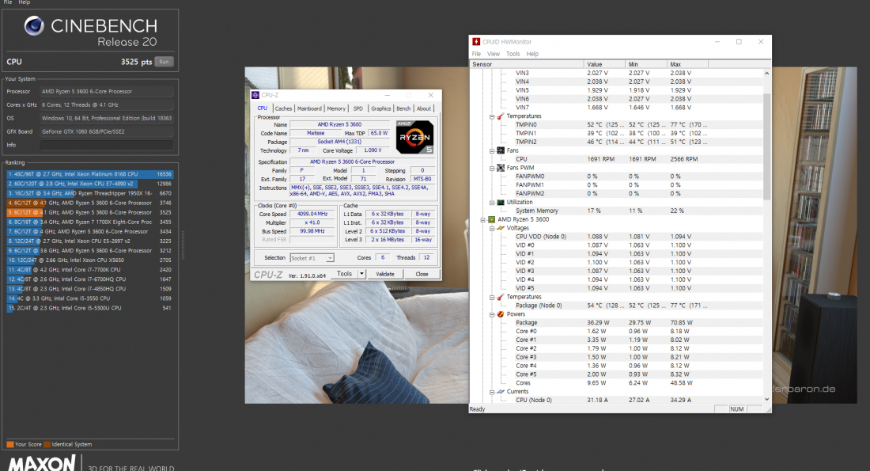Click the AMD Ryzen 5 logo in CPU-Z

[x=414, y=135]
